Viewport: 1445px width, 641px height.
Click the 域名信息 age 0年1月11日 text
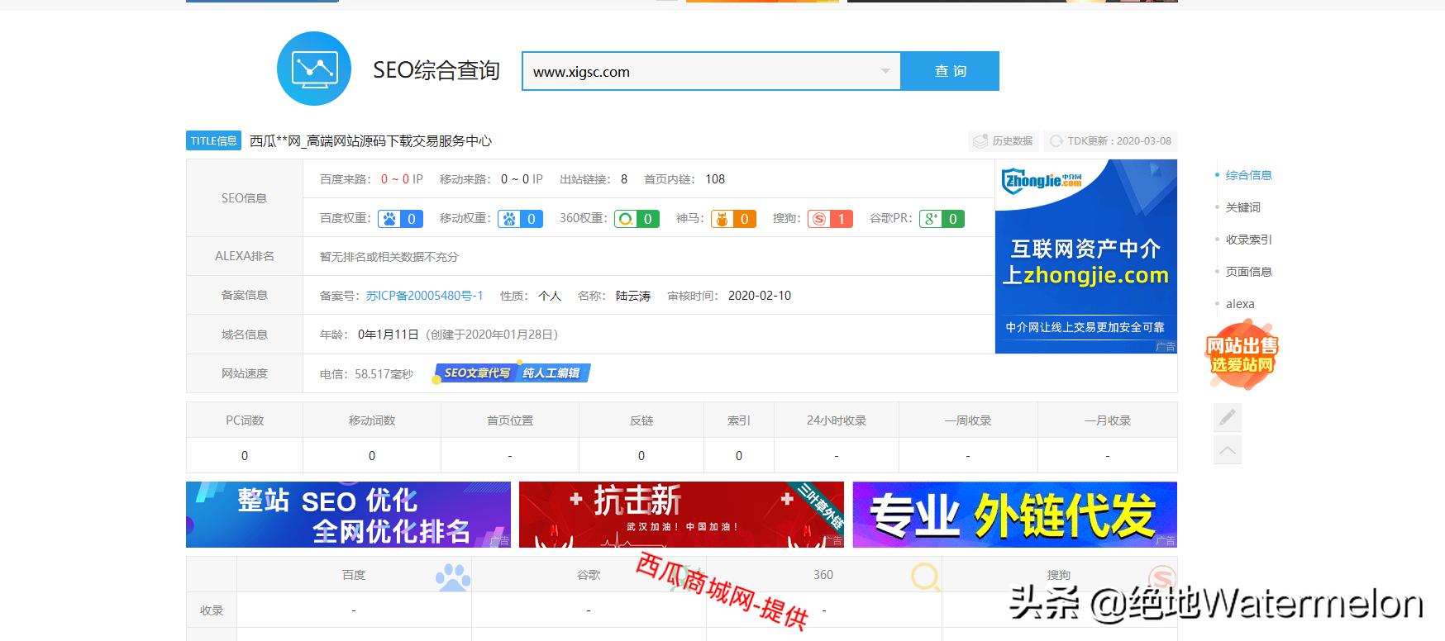point(389,335)
